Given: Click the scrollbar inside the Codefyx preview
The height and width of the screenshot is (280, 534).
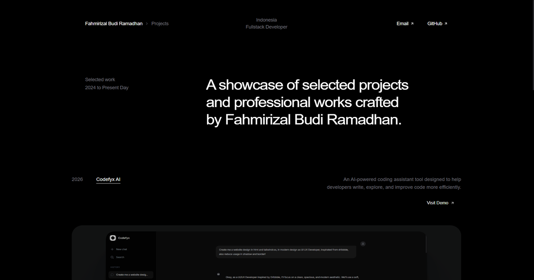Looking at the screenshot, I should tap(426, 244).
